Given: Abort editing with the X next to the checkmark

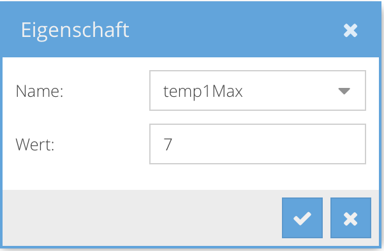Looking at the screenshot, I should coord(351,218).
